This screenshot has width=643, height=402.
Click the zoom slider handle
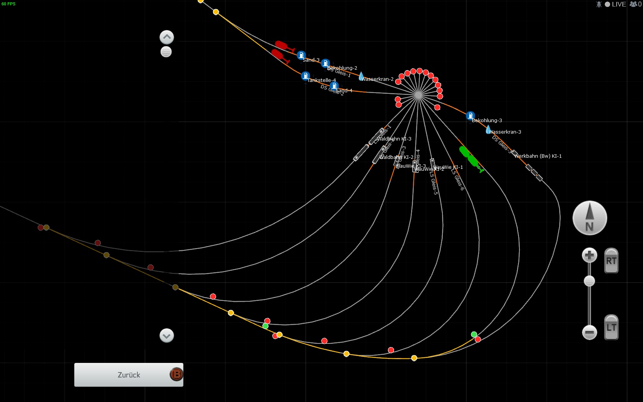(x=589, y=281)
